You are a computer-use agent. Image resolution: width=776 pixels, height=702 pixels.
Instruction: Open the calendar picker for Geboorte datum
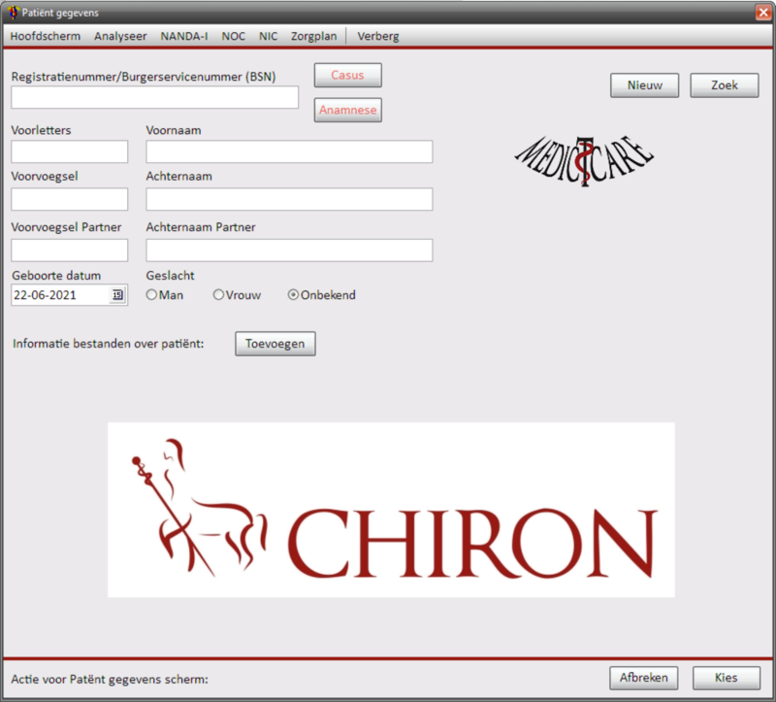[x=118, y=295]
